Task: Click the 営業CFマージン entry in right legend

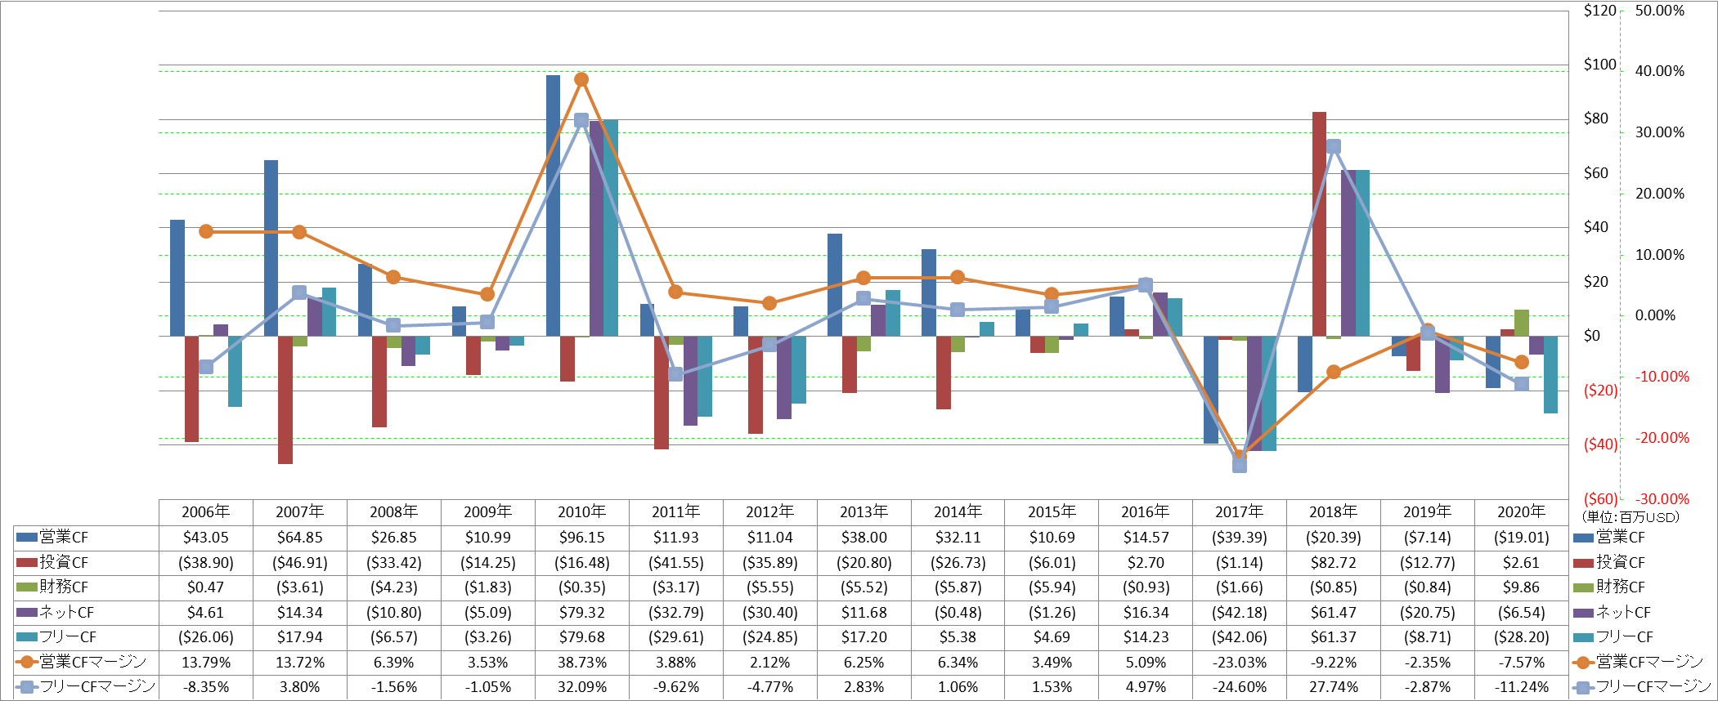Action: [x=1638, y=663]
